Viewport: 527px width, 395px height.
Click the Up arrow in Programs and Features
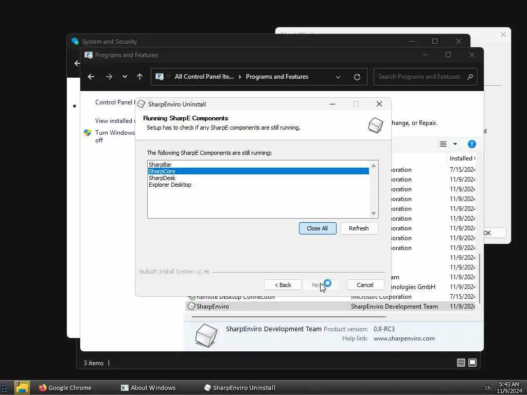tap(140, 77)
